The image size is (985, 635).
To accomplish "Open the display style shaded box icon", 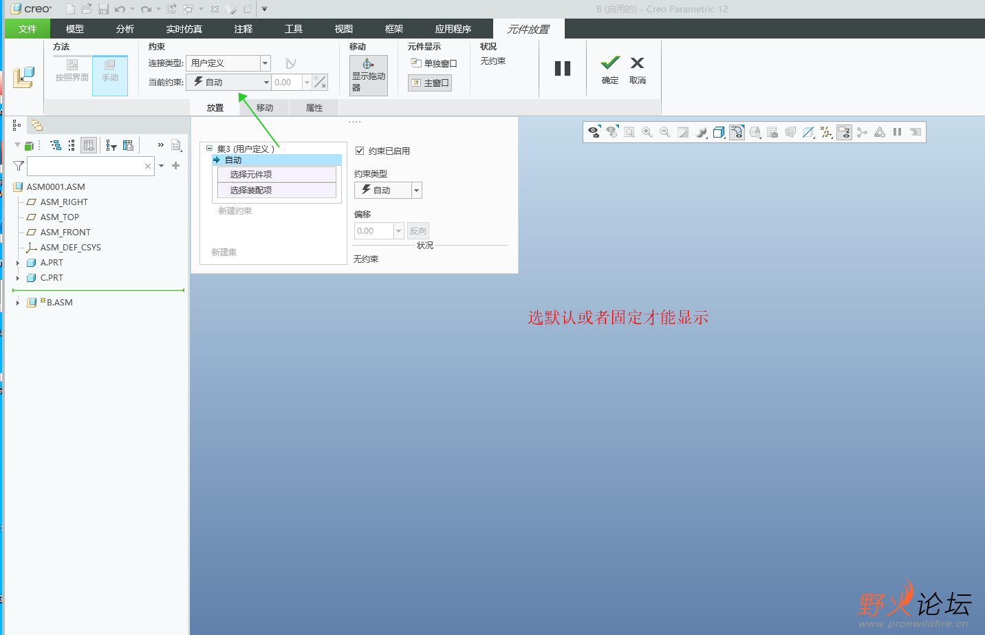I will click(x=718, y=132).
